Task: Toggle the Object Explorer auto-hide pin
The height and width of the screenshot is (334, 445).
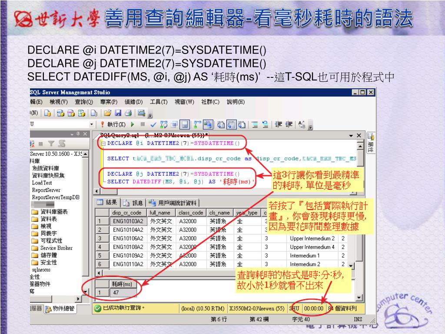Action: (78, 134)
